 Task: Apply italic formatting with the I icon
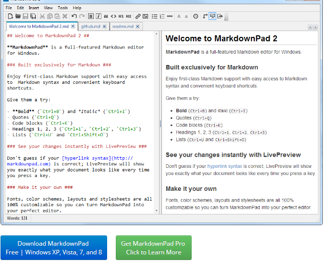tap(98, 16)
